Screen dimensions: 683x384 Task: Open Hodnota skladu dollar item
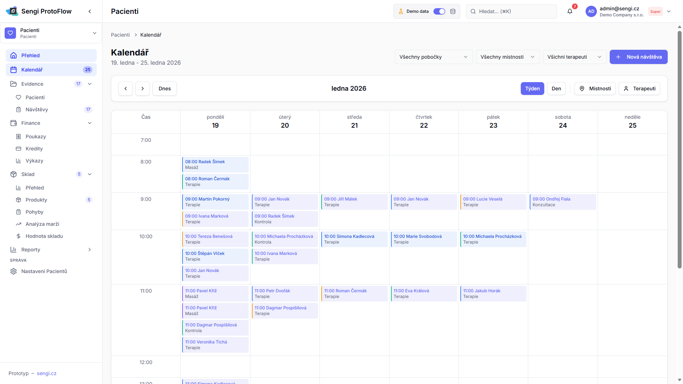(44, 236)
